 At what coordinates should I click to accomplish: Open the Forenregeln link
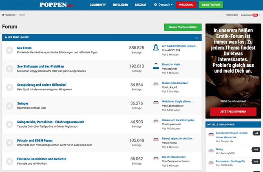point(232,15)
